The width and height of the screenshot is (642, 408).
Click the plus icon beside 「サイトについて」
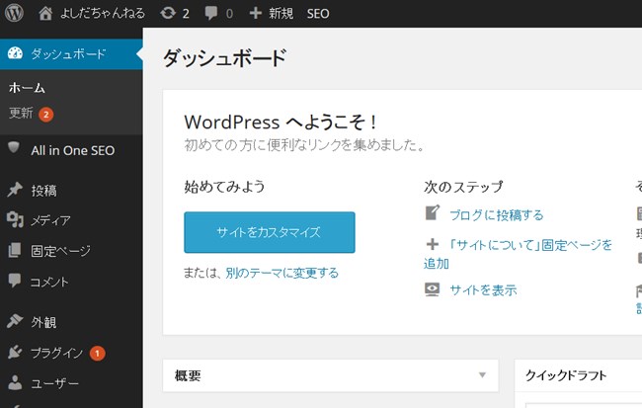(433, 245)
